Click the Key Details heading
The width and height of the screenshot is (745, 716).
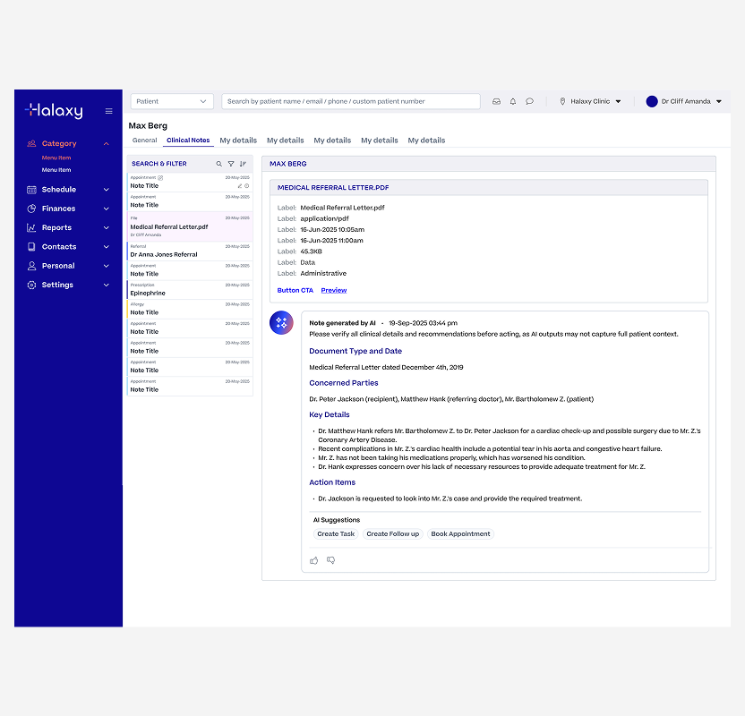330,415
